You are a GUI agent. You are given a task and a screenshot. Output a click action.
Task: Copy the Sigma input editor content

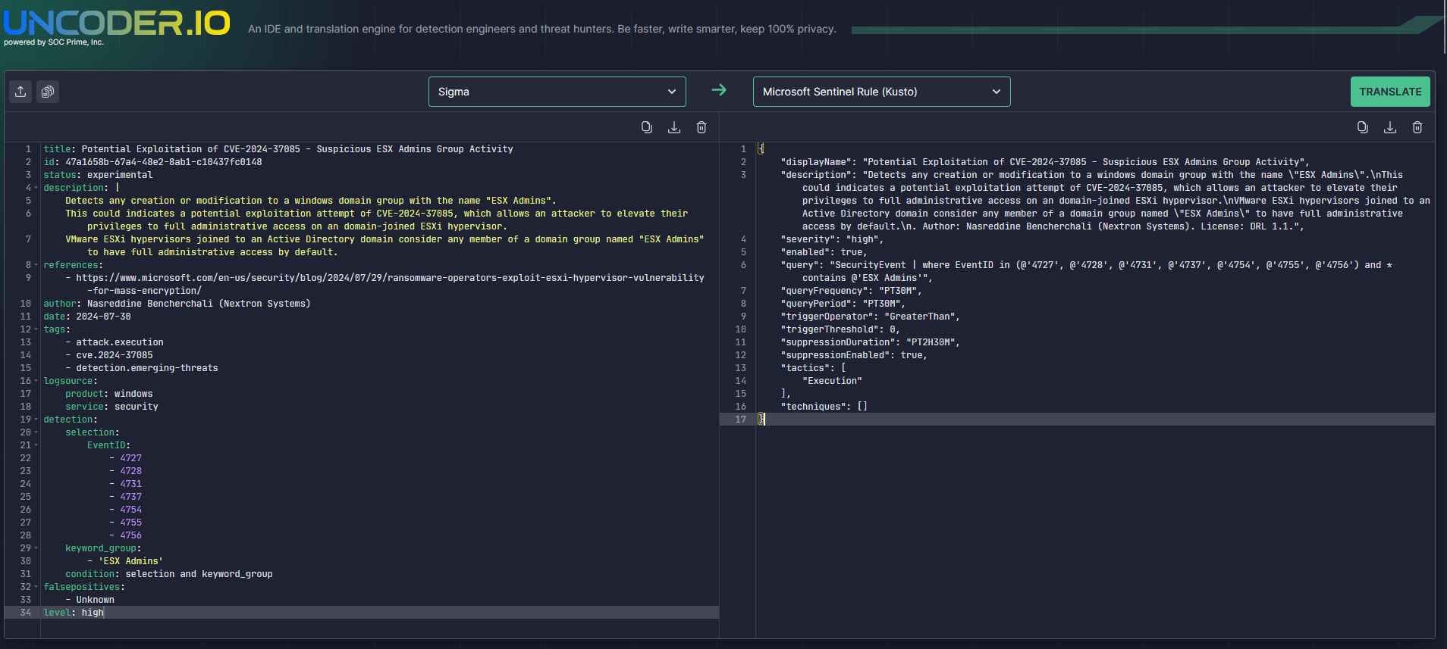647,127
